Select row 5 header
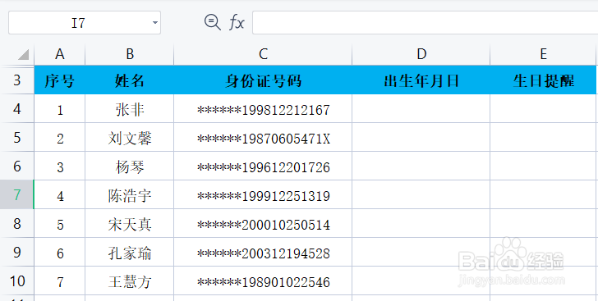The height and width of the screenshot is (301, 598). [x=16, y=137]
